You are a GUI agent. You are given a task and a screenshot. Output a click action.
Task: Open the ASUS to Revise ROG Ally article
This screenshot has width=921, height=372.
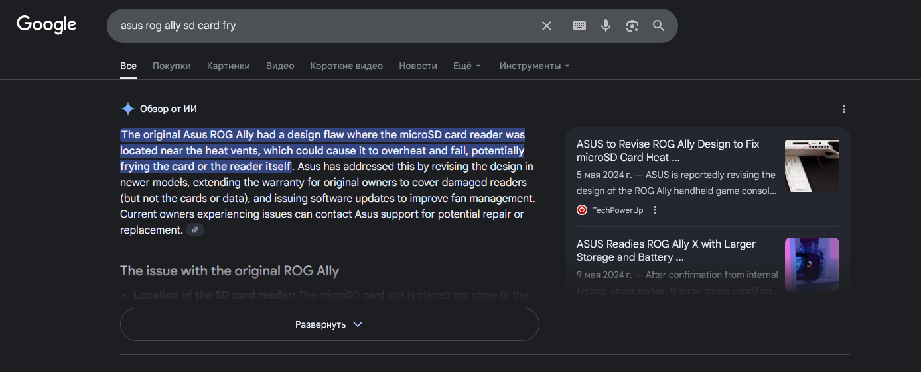coord(668,150)
